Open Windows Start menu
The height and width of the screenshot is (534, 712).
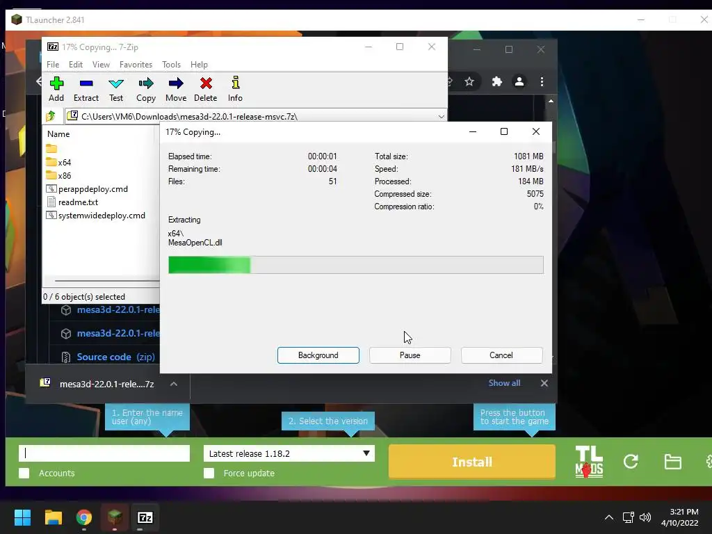[x=22, y=517]
